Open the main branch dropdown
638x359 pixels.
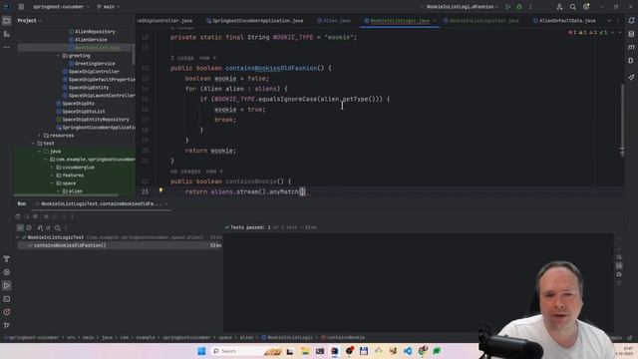point(109,7)
